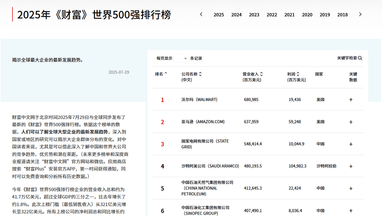The width and height of the screenshot is (382, 216).
Task: Open 中国石油天然气集团有限公司 company link
Action: pyautogui.click(x=207, y=188)
